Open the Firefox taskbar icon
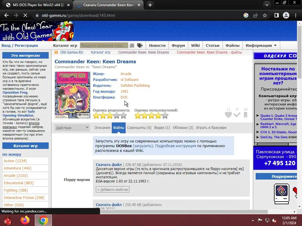The height and width of the screenshot is (226, 302). (25, 220)
